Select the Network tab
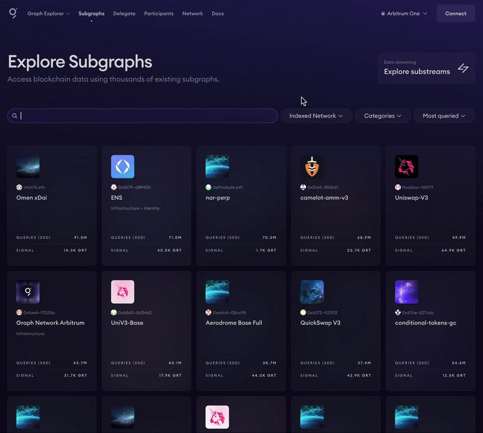483x433 pixels. (x=193, y=13)
